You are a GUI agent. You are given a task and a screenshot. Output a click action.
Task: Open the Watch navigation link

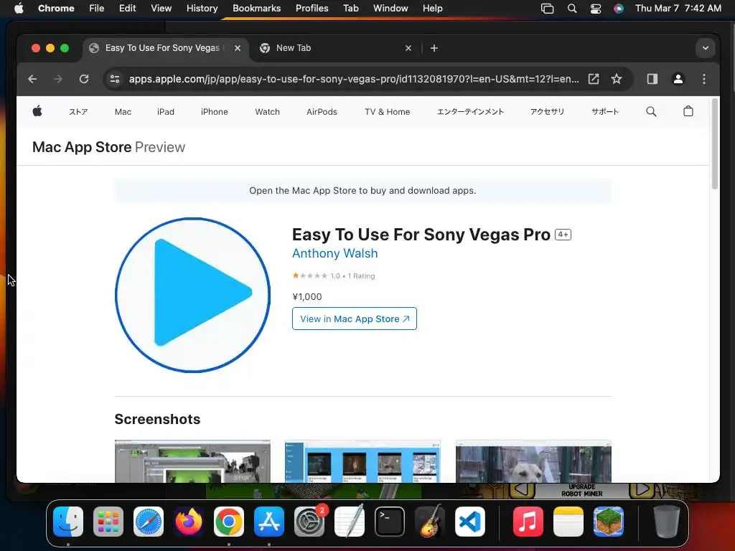tap(267, 112)
